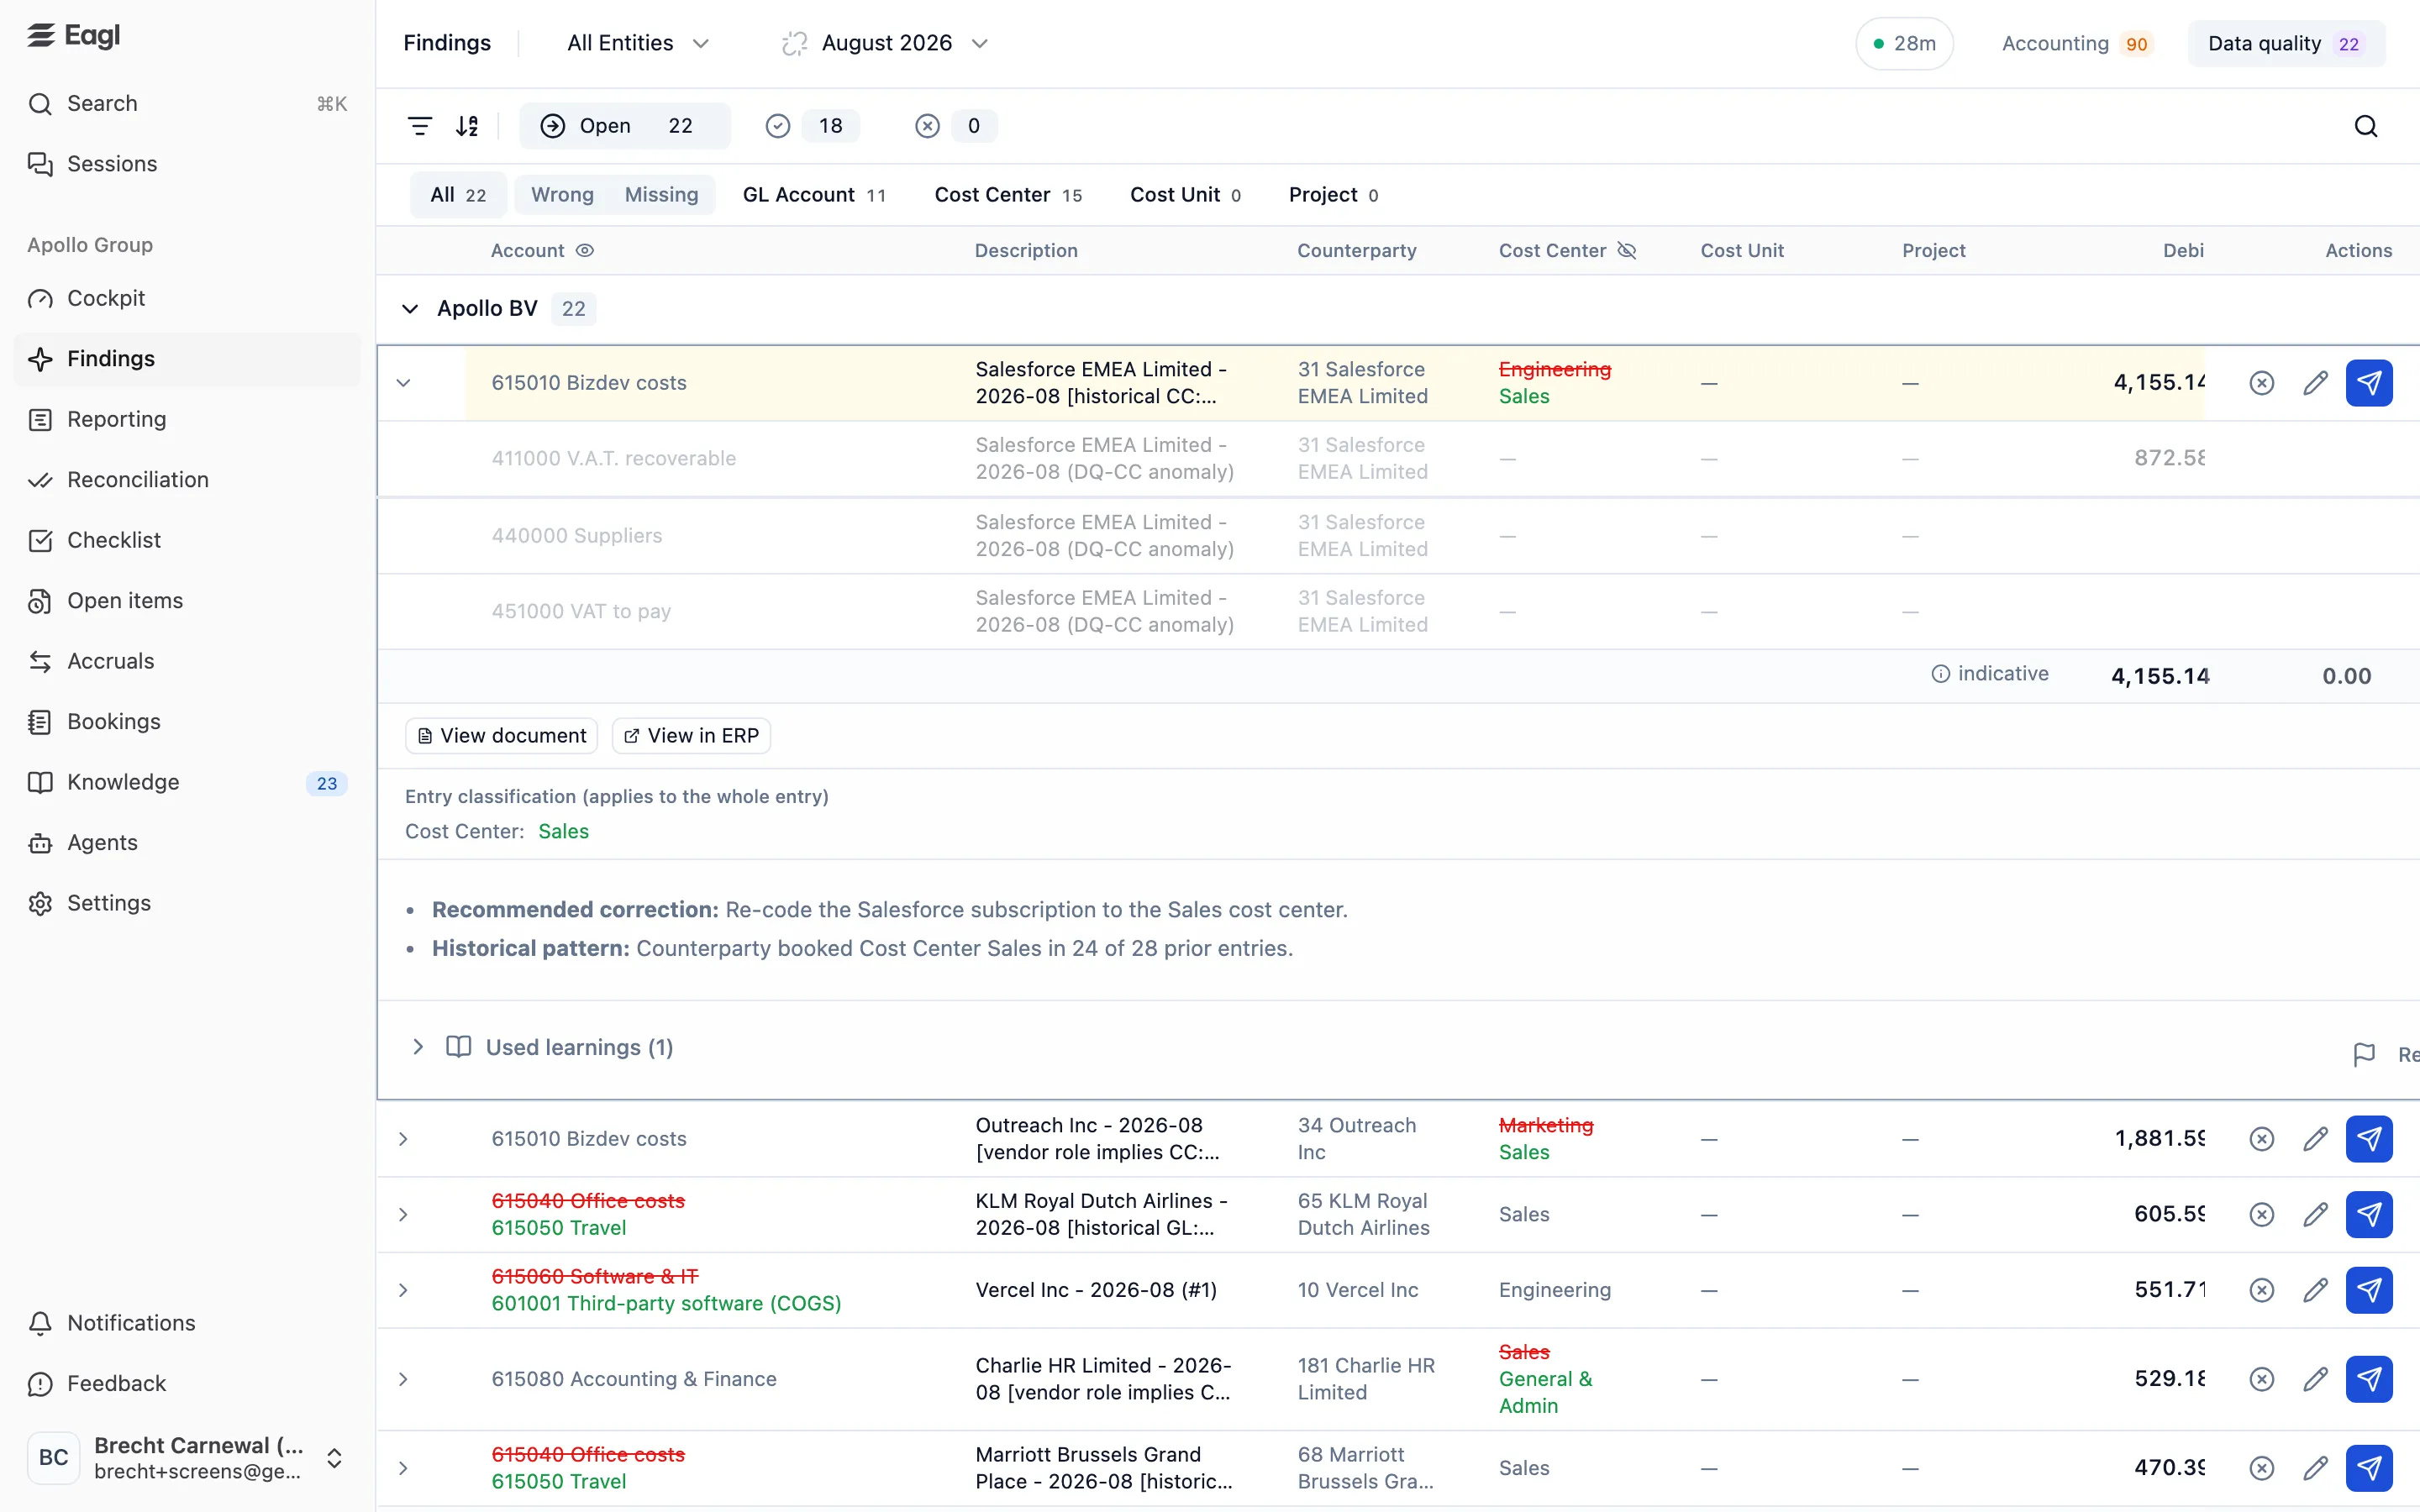Edit the Salesforce EMEA Limited finding with the pencil
This screenshot has height=1512, width=2420.
(2315, 383)
